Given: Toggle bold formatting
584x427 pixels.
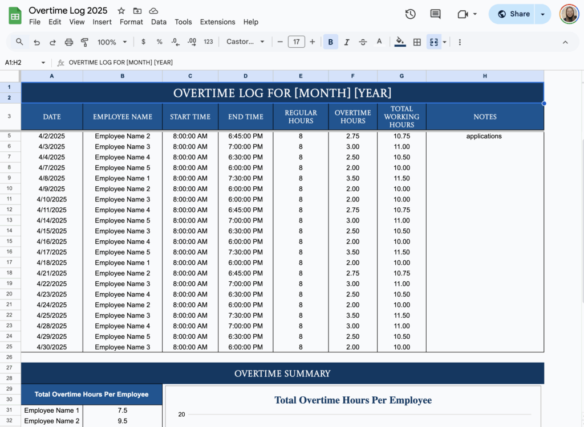Looking at the screenshot, I should pyautogui.click(x=330, y=42).
